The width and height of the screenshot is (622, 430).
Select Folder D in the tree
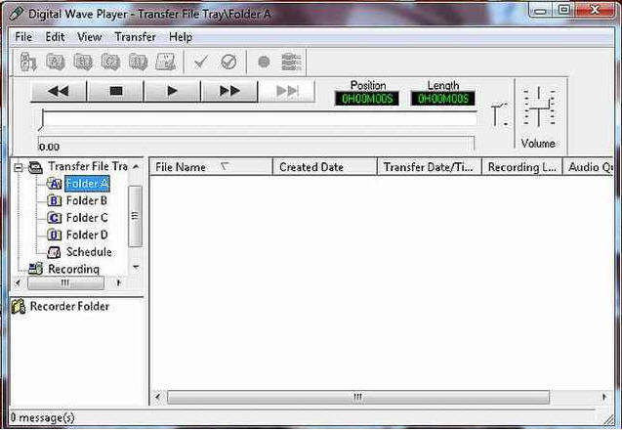point(87,235)
